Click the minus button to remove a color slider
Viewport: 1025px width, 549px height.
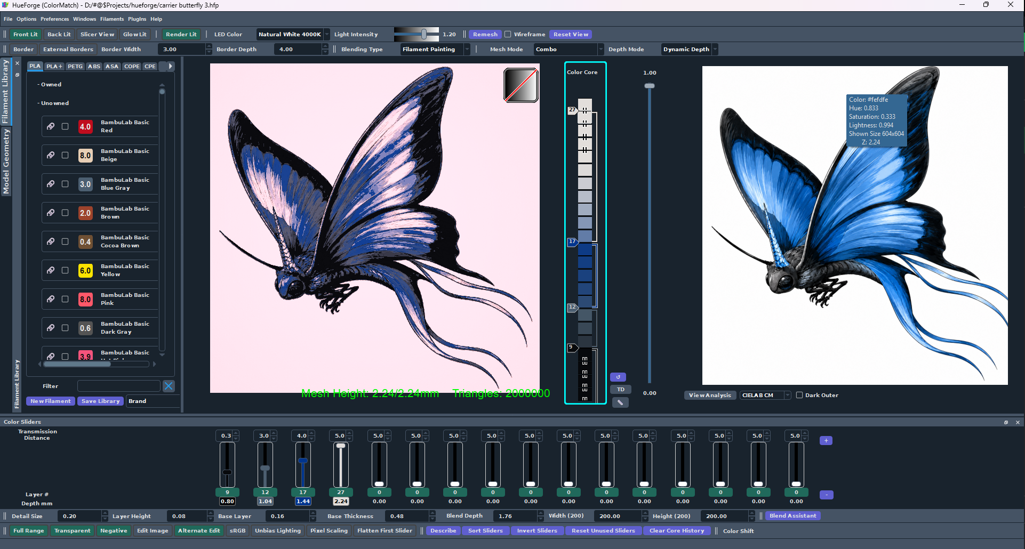(x=826, y=495)
